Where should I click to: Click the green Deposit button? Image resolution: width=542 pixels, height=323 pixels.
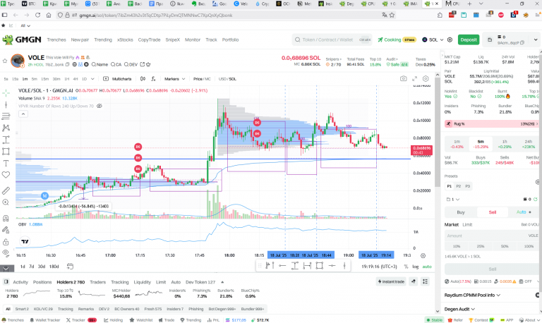point(469,39)
